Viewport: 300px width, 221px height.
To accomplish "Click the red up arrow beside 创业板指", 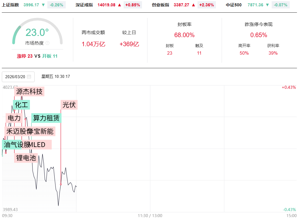I will [194, 5].
